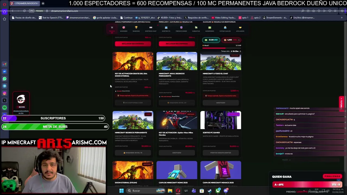Click the 'Puntos insuficientes' button
This screenshot has height=195, width=347.
(x=221, y=153)
